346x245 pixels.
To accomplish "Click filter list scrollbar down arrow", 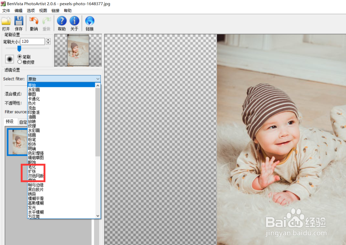I will [98, 216].
